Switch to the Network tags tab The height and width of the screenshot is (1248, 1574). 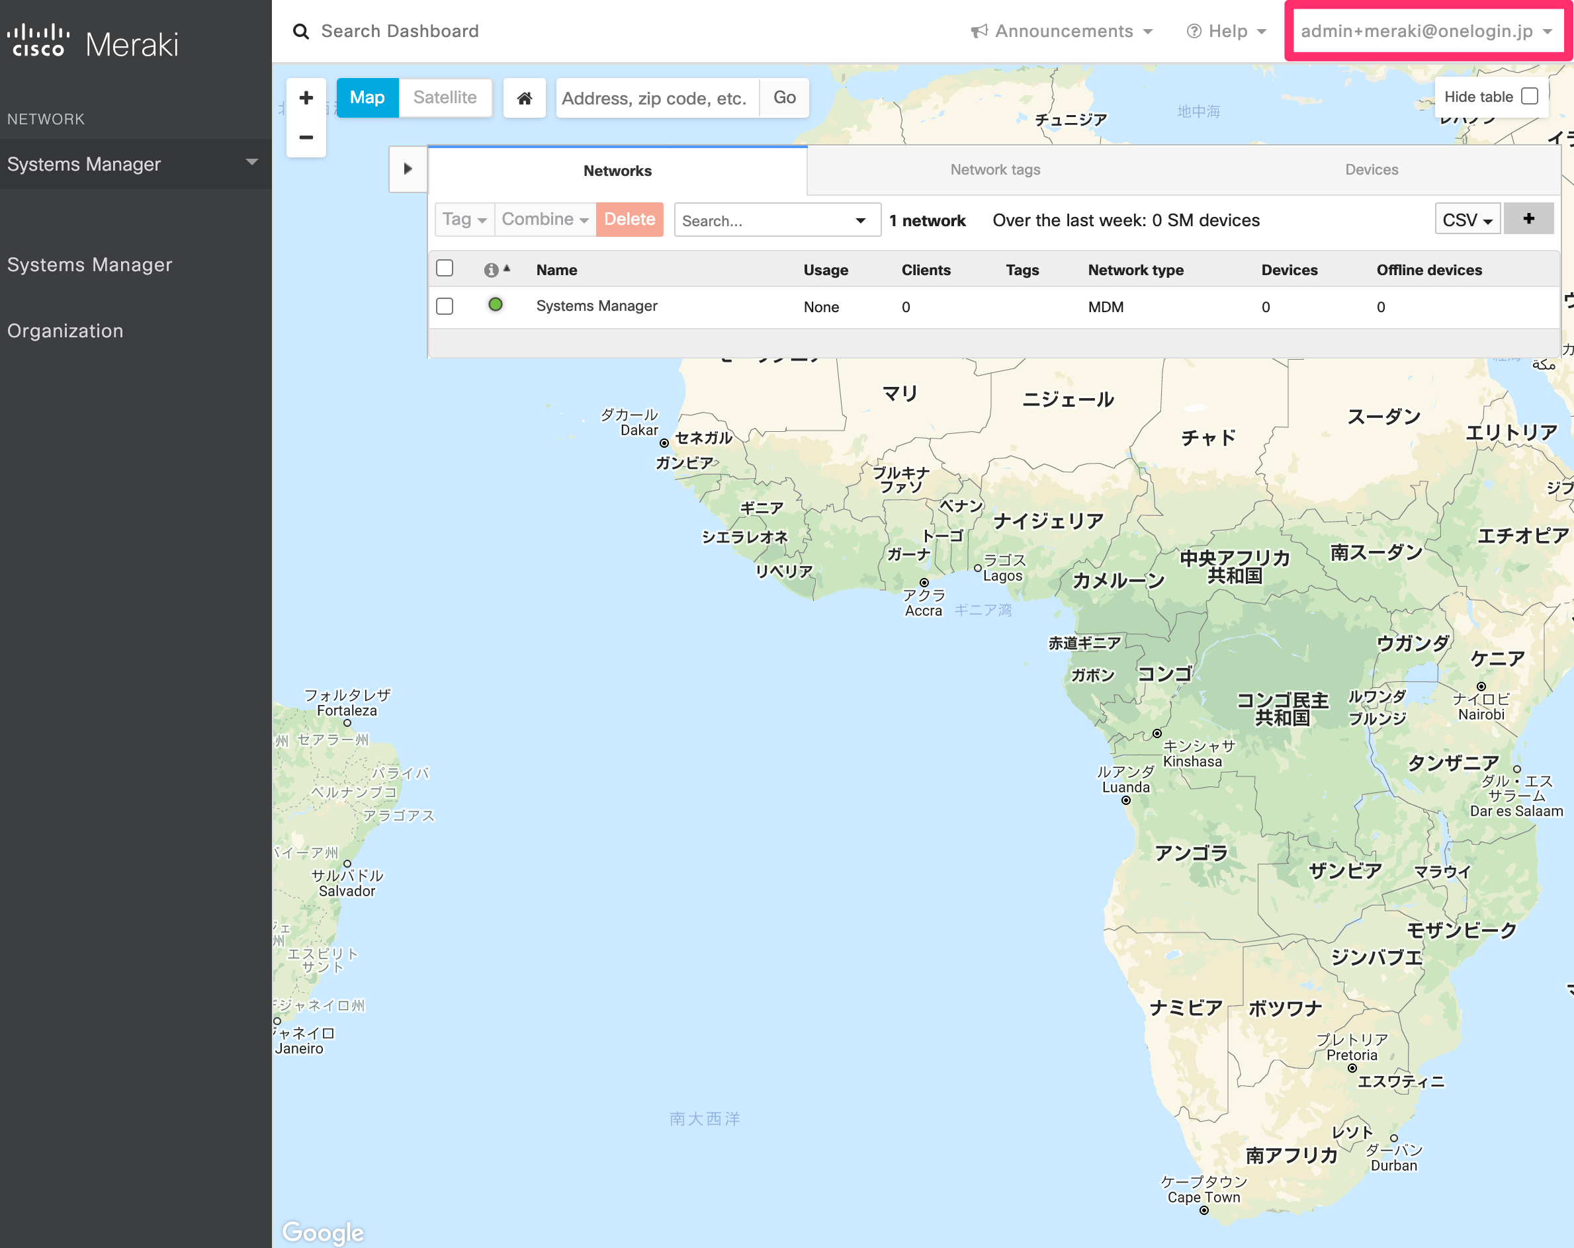click(x=995, y=169)
